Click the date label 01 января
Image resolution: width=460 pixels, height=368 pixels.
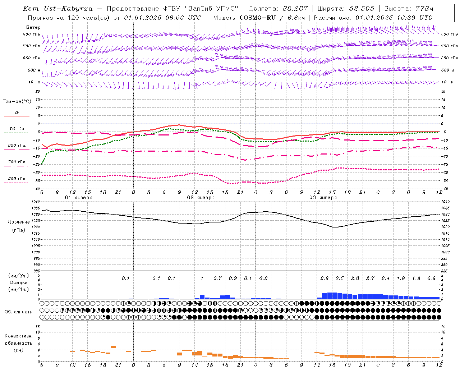pyautogui.click(x=78, y=198)
